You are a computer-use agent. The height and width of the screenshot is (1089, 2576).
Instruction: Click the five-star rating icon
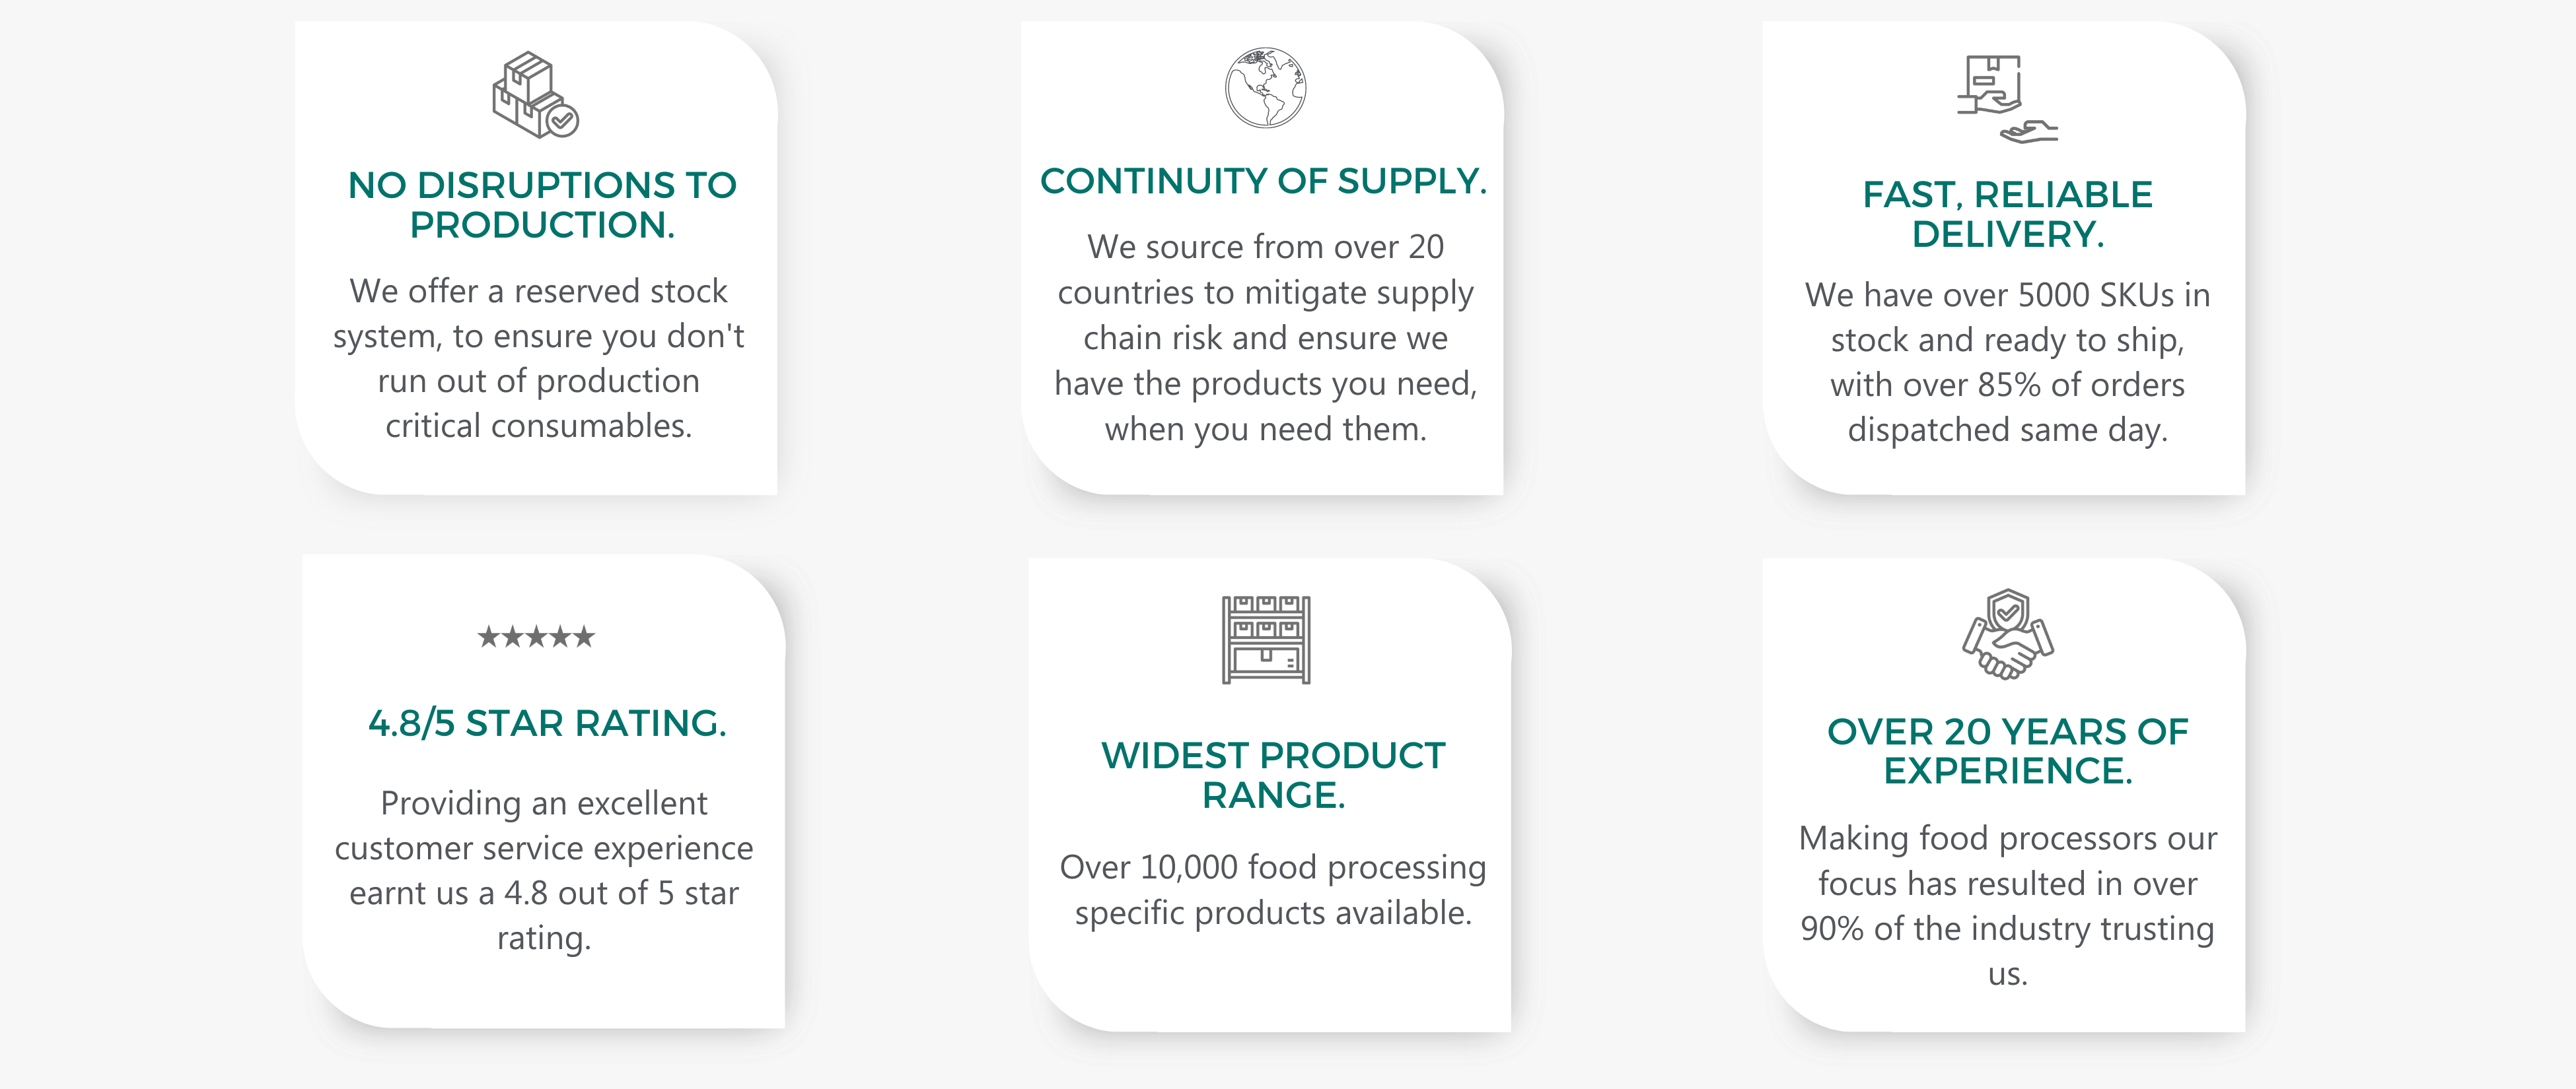[536, 636]
